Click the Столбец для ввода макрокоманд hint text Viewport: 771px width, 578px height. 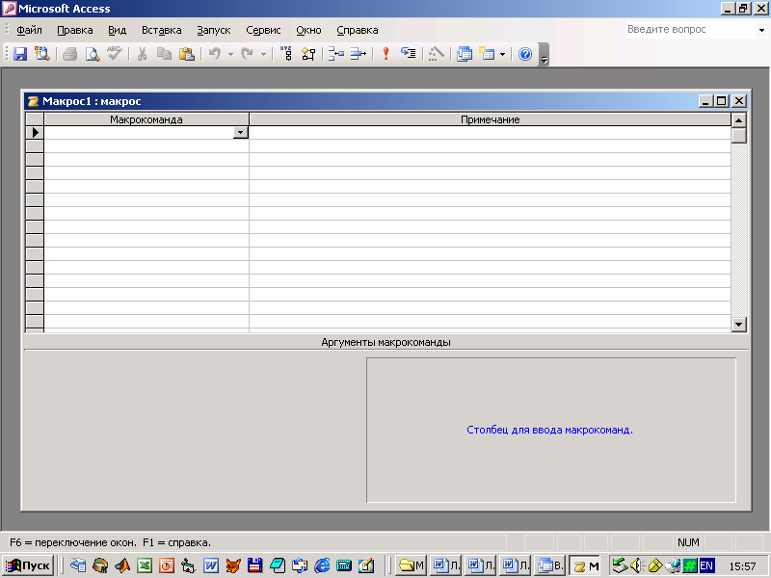(549, 430)
